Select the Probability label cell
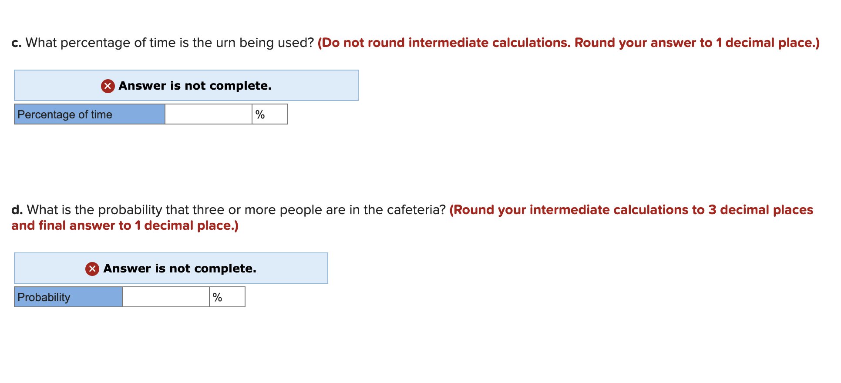This screenshot has width=841, height=383. point(67,297)
